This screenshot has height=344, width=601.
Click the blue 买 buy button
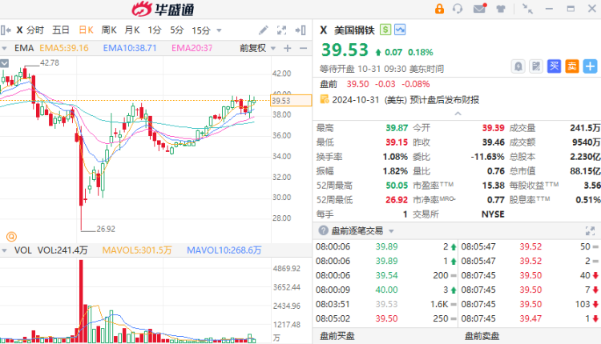pyautogui.click(x=554, y=66)
